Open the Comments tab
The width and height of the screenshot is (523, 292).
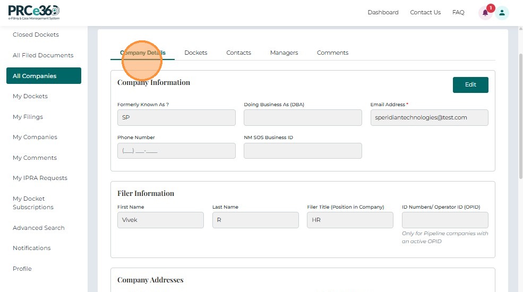(332, 53)
